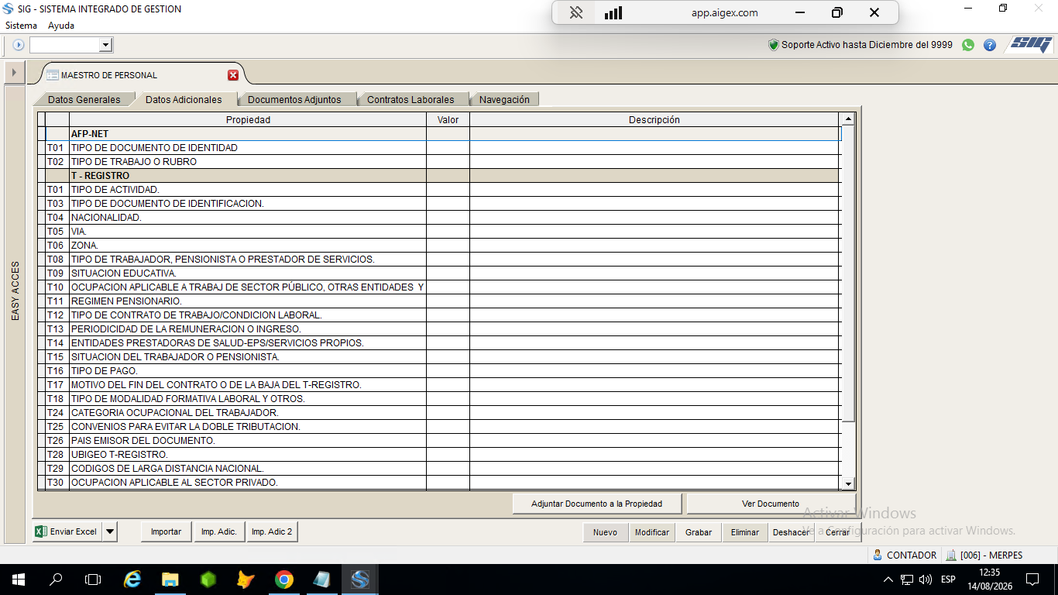This screenshot has height=595, width=1058.
Task: Open Google Chrome from taskbar
Action: click(x=284, y=580)
